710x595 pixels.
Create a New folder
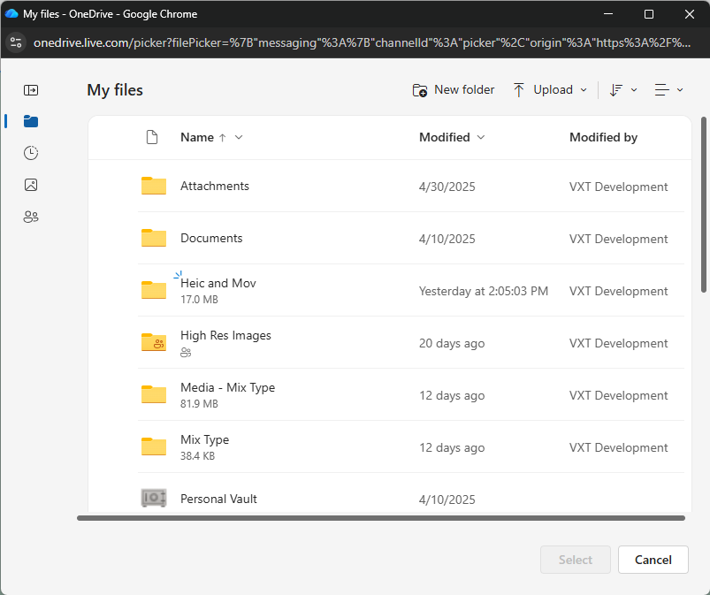tap(454, 90)
